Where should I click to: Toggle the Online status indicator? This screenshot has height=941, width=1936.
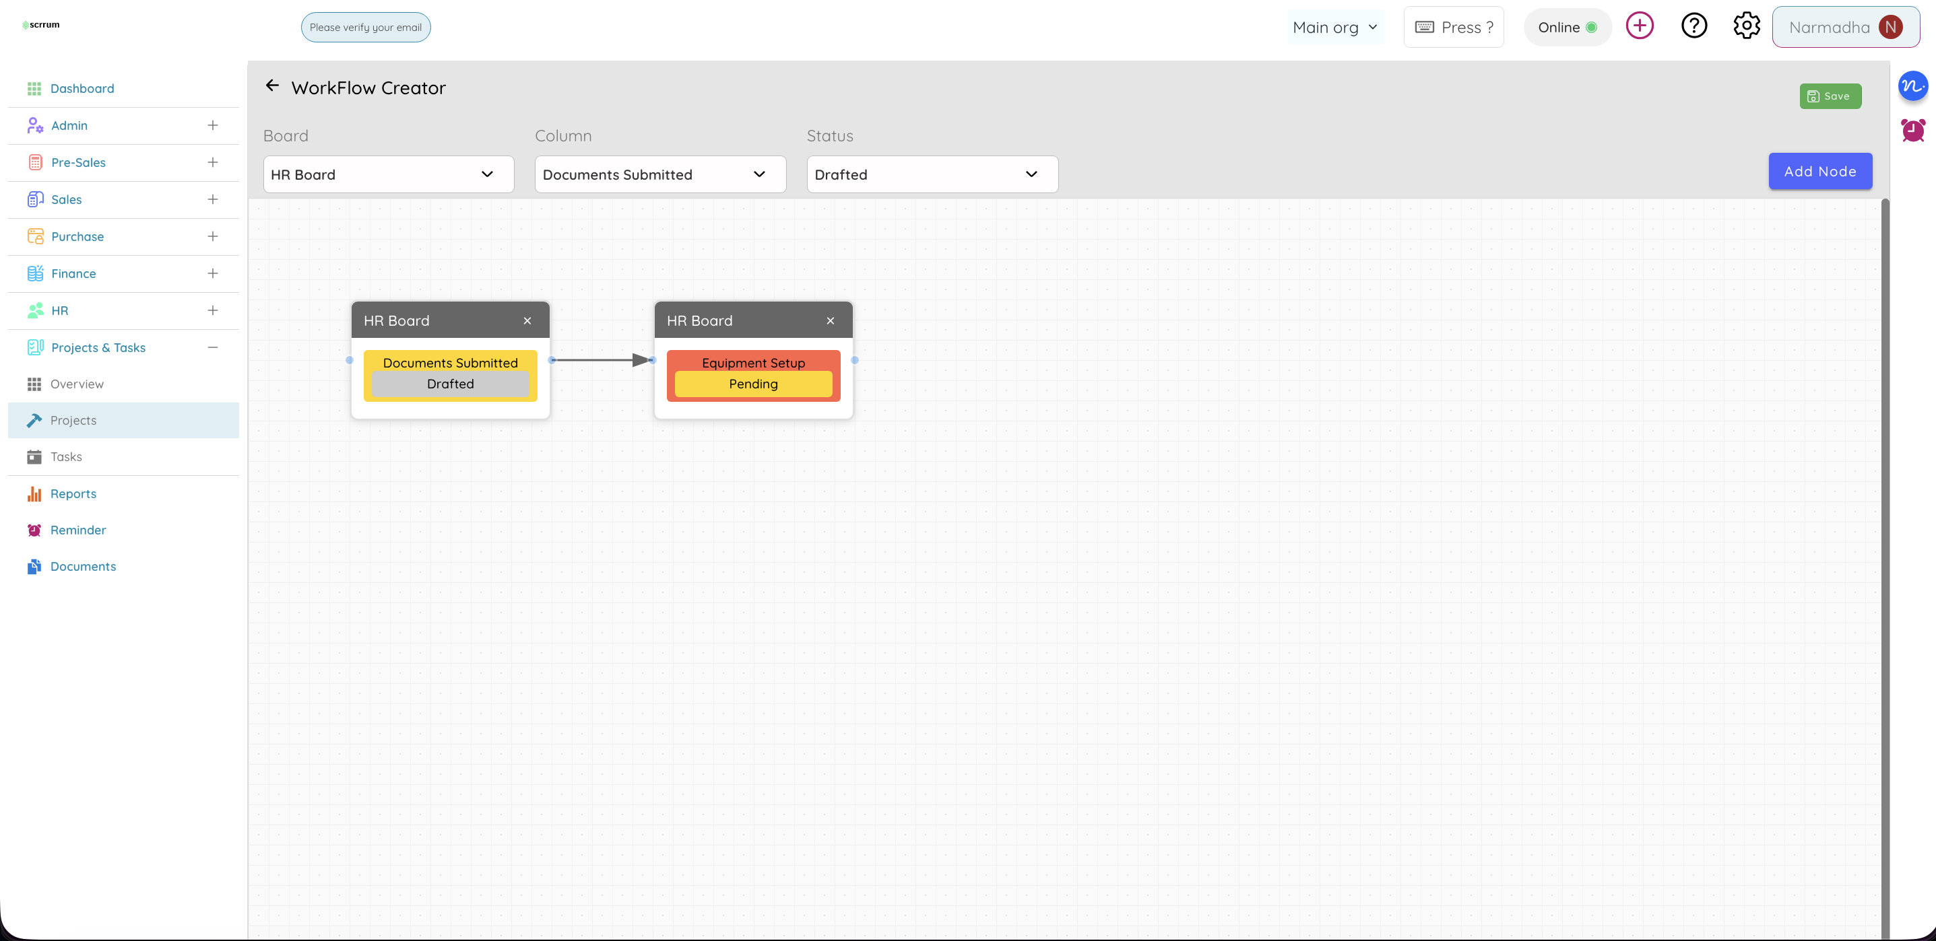(1568, 26)
